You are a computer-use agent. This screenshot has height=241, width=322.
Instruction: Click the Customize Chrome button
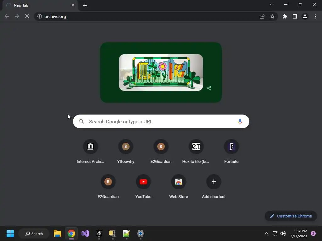[x=291, y=216]
